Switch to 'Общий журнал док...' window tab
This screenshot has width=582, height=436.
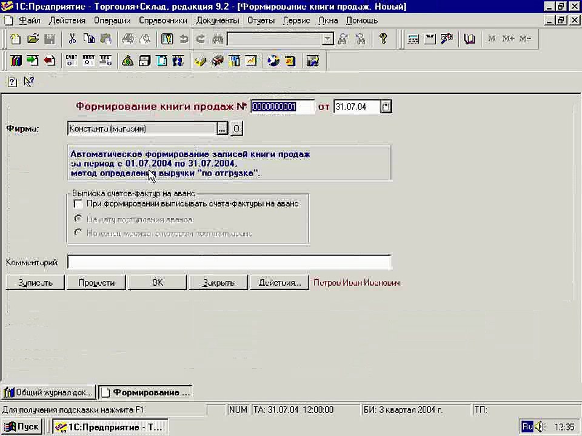point(48,392)
